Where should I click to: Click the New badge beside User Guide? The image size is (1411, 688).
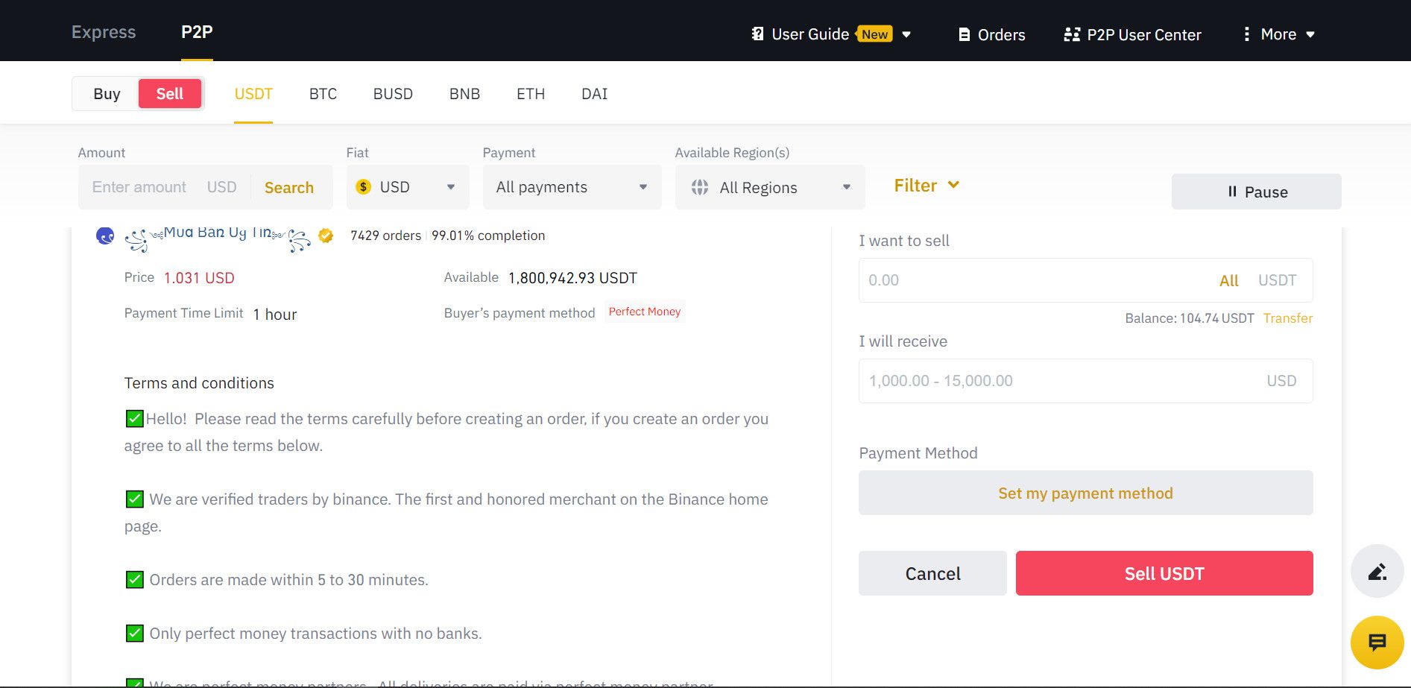click(x=874, y=34)
